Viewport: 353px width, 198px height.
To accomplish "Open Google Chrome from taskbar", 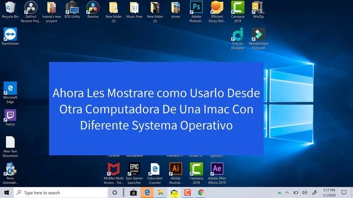I will [x=201, y=193].
